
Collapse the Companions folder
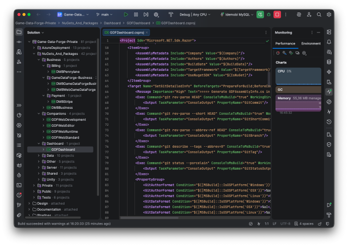click(x=38, y=114)
